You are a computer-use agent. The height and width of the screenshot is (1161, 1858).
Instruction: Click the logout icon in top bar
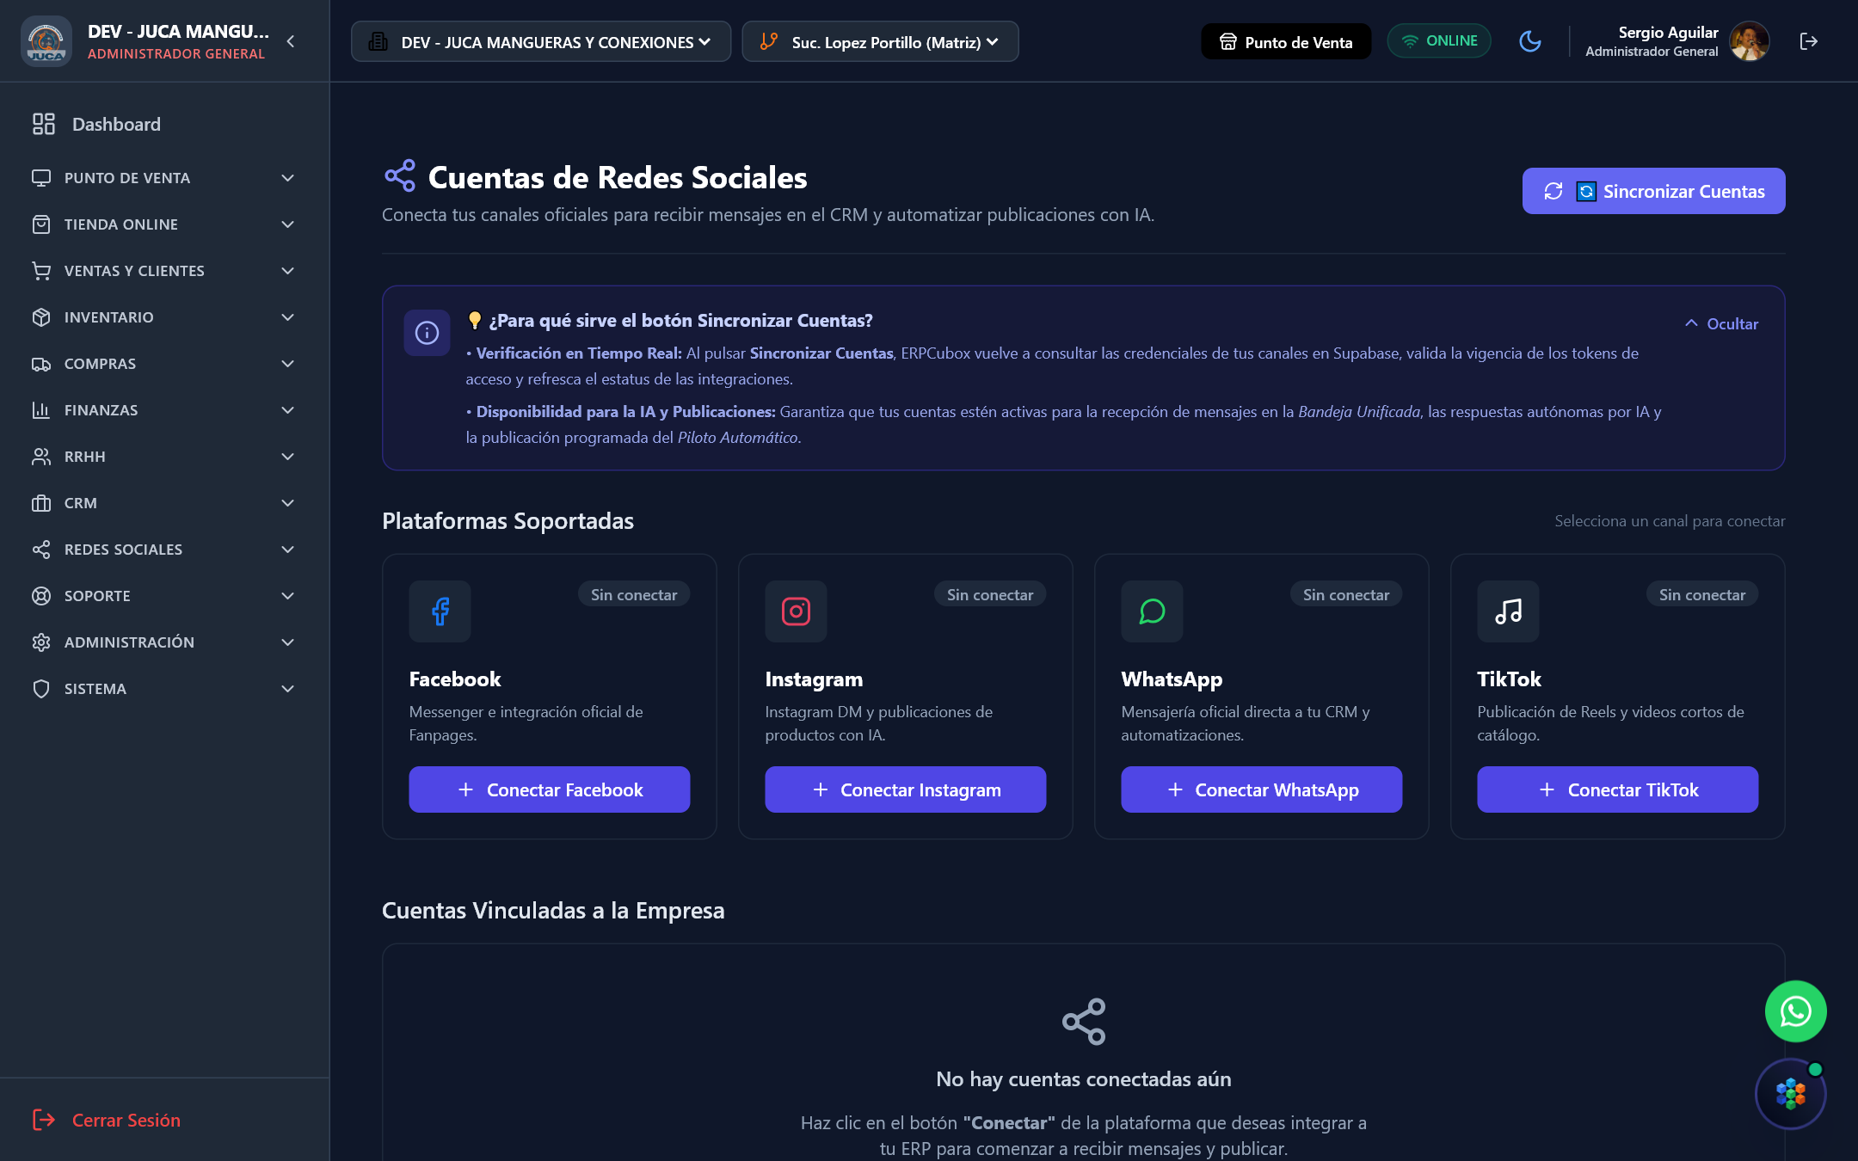[x=1808, y=41]
